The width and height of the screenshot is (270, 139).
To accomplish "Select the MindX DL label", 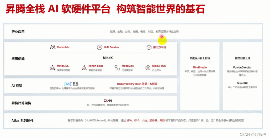I will click(x=63, y=66).
